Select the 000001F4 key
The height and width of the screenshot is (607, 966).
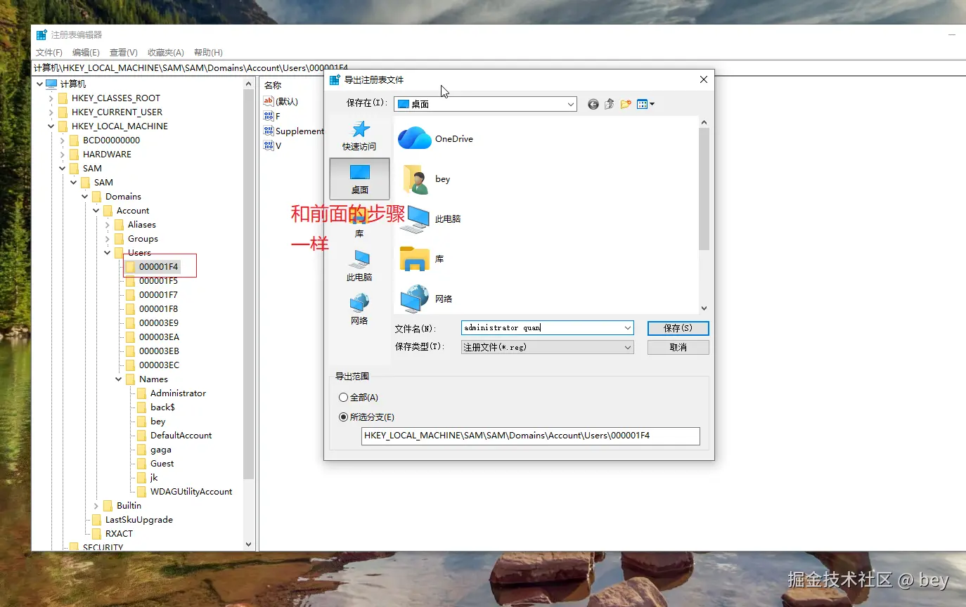pyautogui.click(x=158, y=267)
